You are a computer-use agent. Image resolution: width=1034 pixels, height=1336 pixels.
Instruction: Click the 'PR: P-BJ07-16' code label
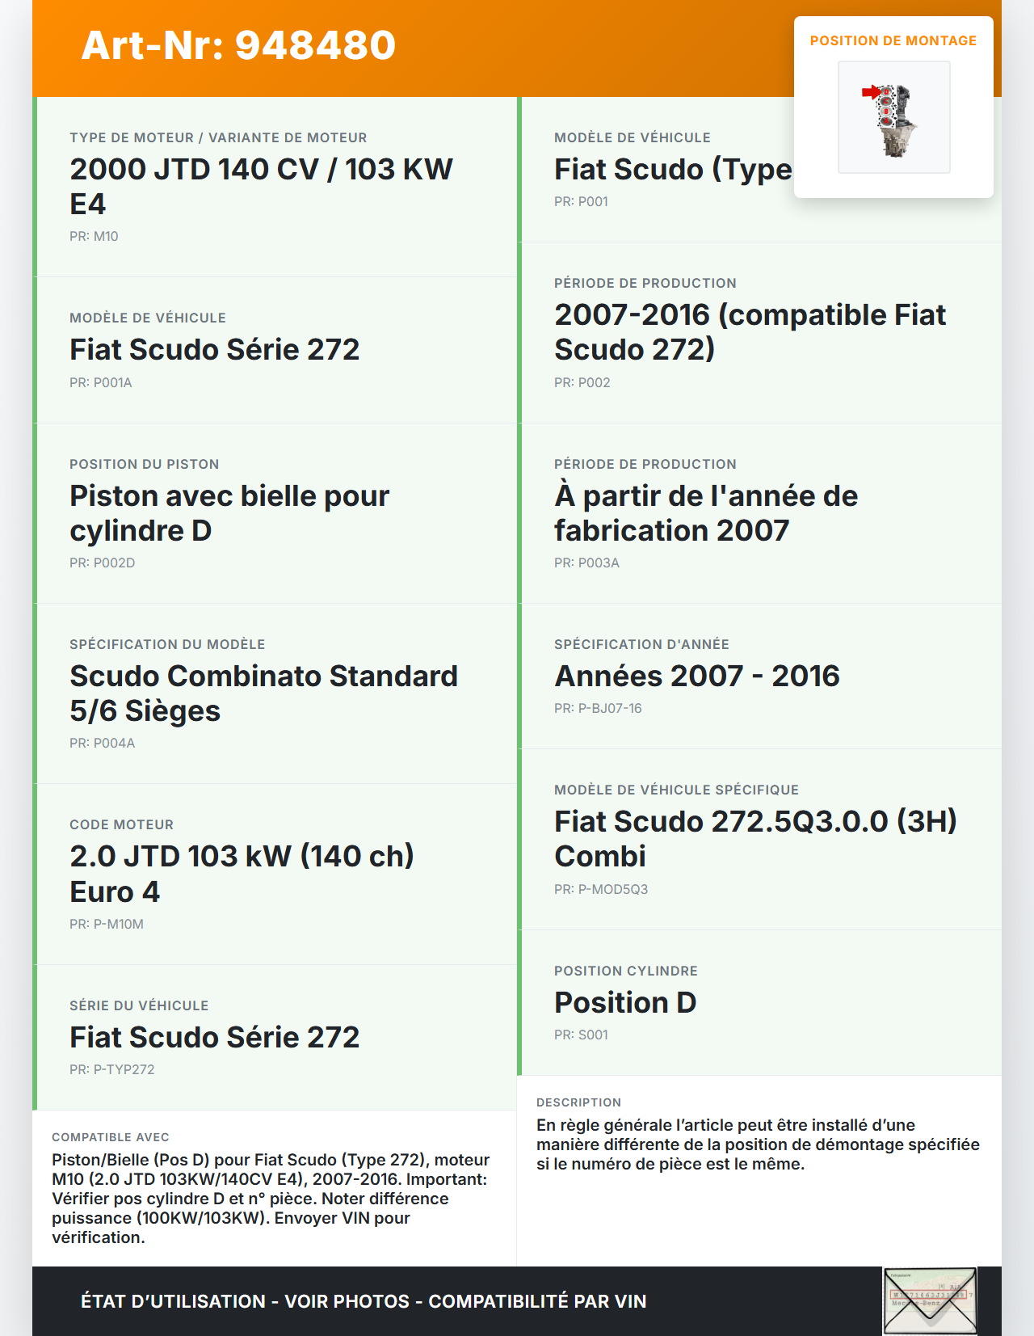(x=597, y=708)
